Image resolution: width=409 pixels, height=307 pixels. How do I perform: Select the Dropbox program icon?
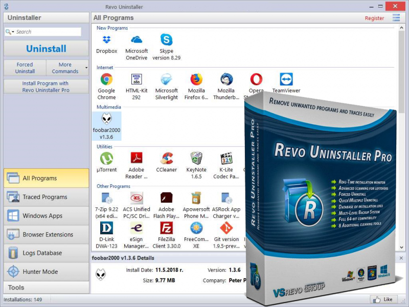[106, 40]
